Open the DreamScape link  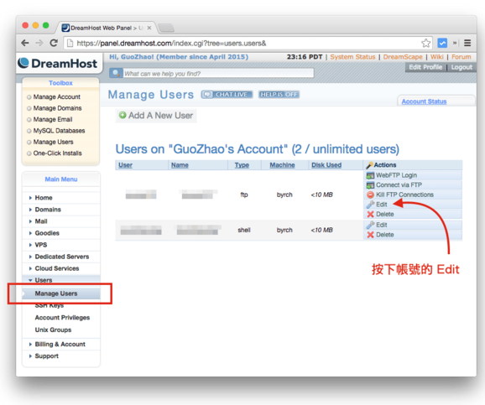pos(403,57)
